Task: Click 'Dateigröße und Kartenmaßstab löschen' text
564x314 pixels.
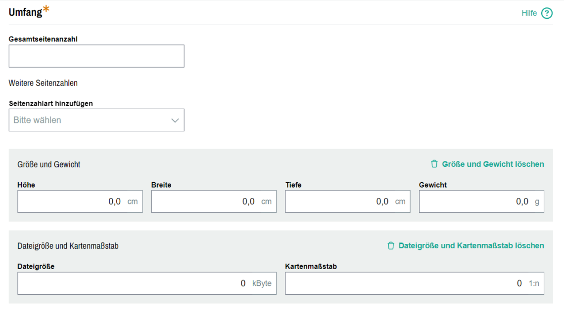Action: click(471, 245)
